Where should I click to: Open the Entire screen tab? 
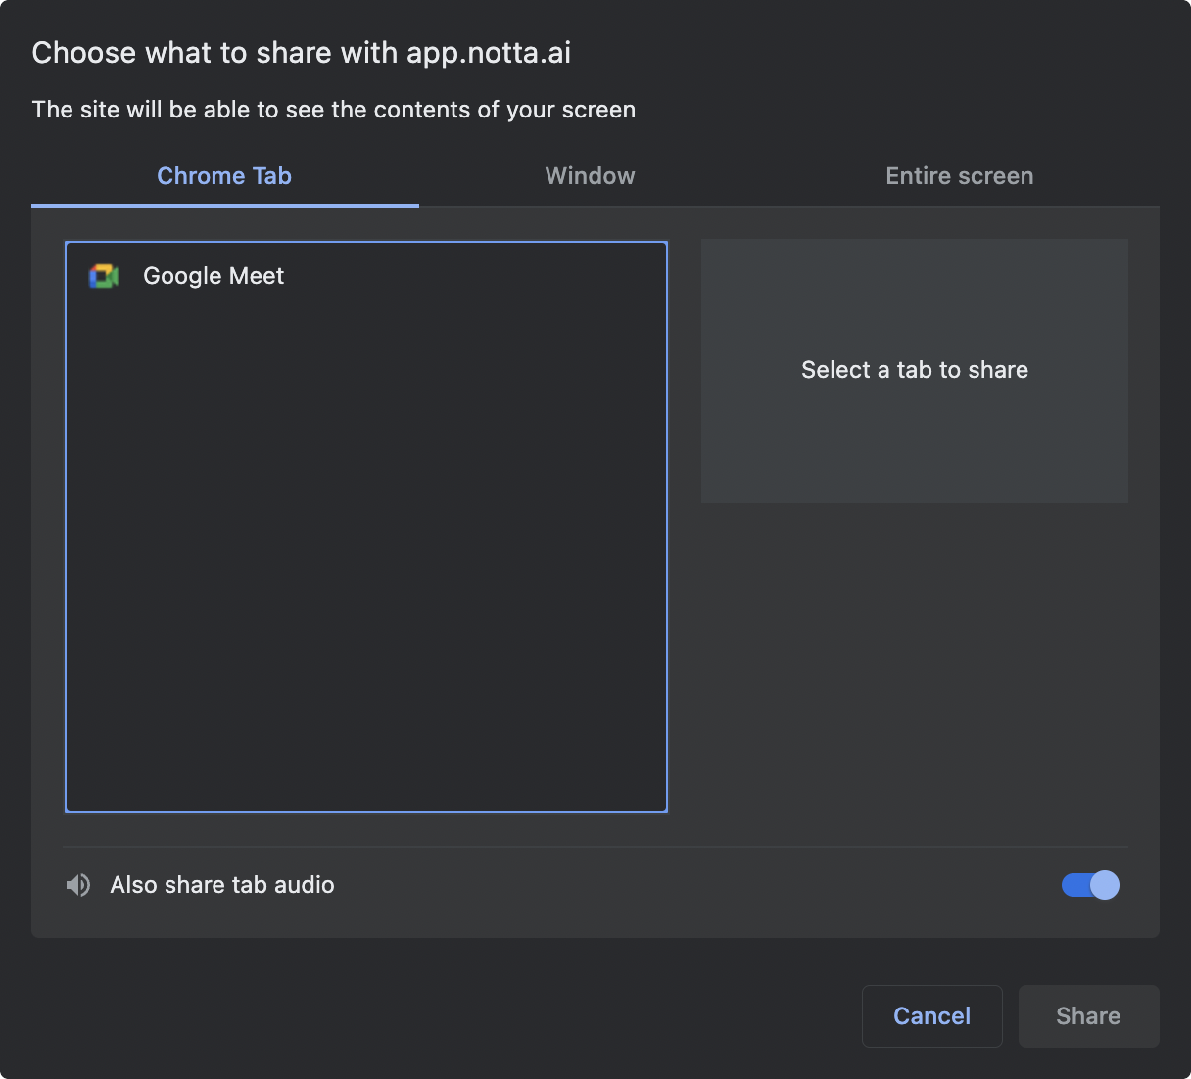[959, 176]
